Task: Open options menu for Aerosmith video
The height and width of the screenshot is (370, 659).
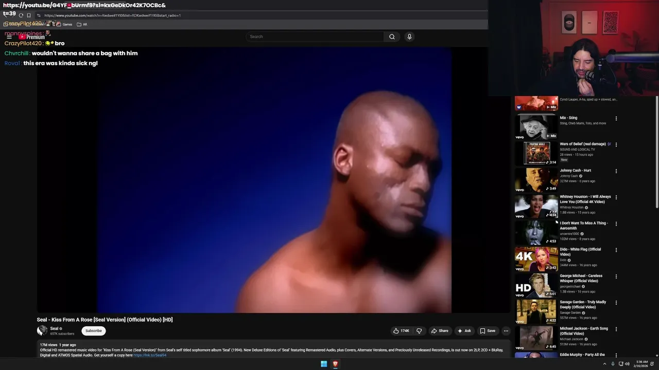Action: [x=616, y=224]
